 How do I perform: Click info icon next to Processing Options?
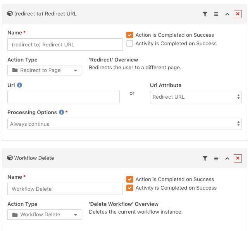(x=62, y=112)
